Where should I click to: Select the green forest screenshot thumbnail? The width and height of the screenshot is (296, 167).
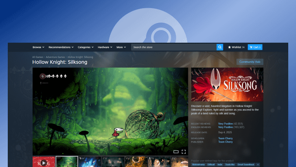pyautogui.click(x=67, y=162)
